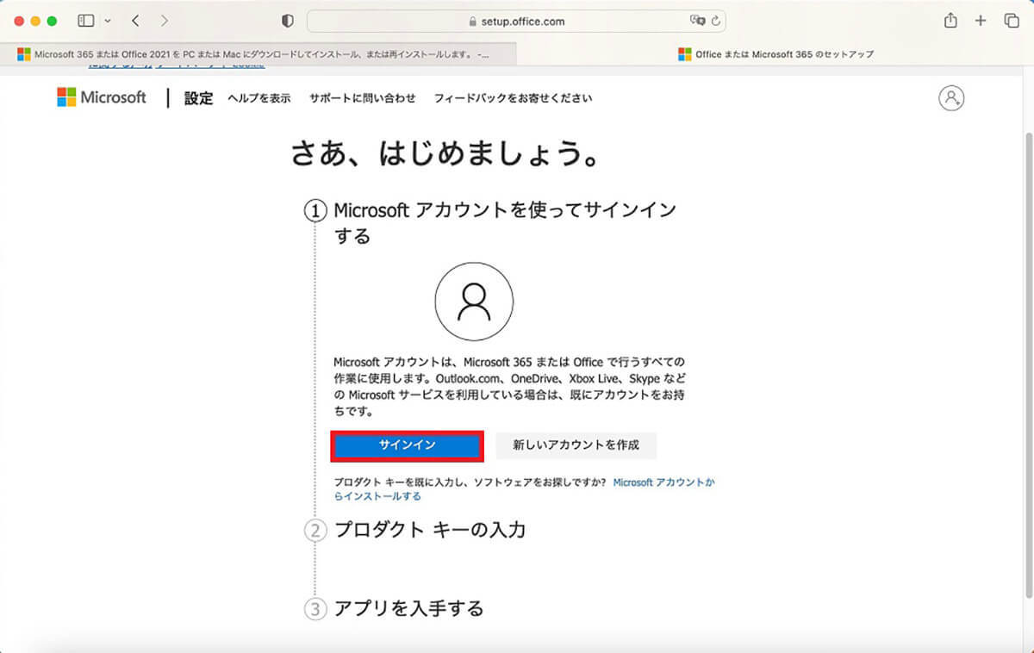The image size is (1034, 653).
Task: Click the large user profile circle icon
Action: pos(474,302)
